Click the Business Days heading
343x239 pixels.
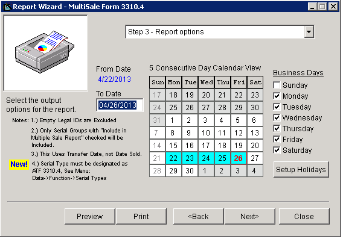[x=298, y=73]
